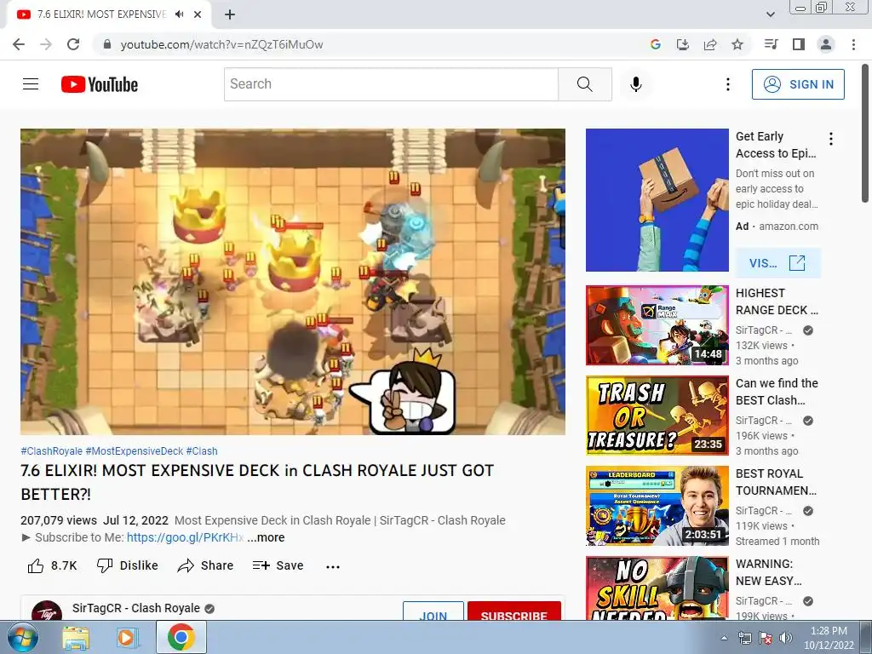Image resolution: width=872 pixels, height=654 pixels.
Task: Open the Windows Start button
Action: coord(22,637)
